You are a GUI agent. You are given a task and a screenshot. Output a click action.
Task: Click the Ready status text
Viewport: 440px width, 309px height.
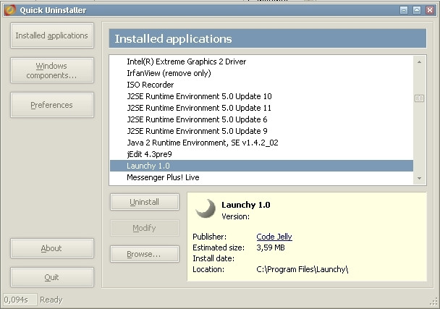click(51, 300)
